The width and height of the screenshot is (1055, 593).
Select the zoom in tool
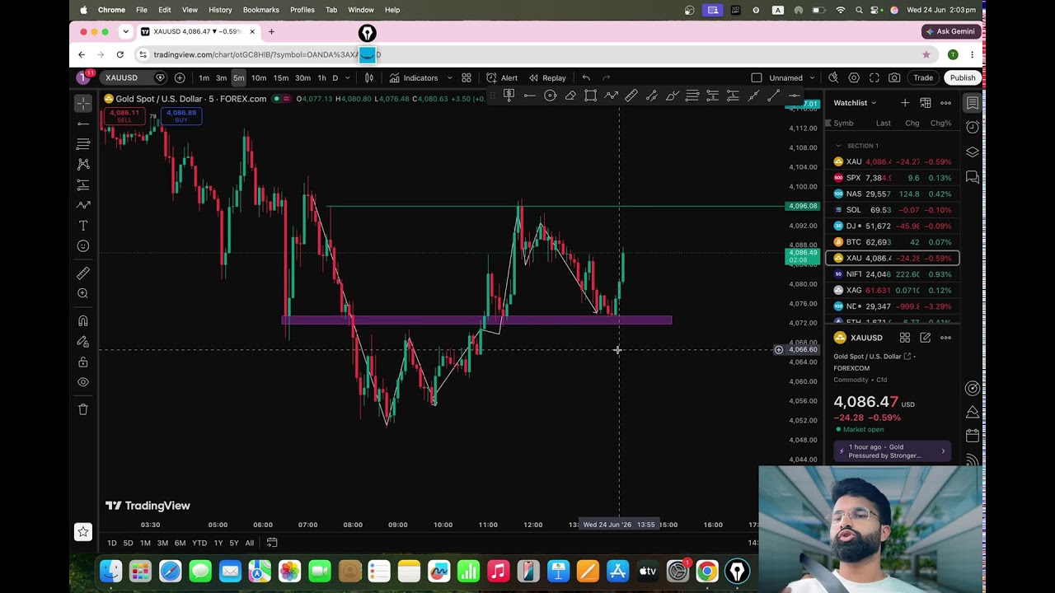83,294
